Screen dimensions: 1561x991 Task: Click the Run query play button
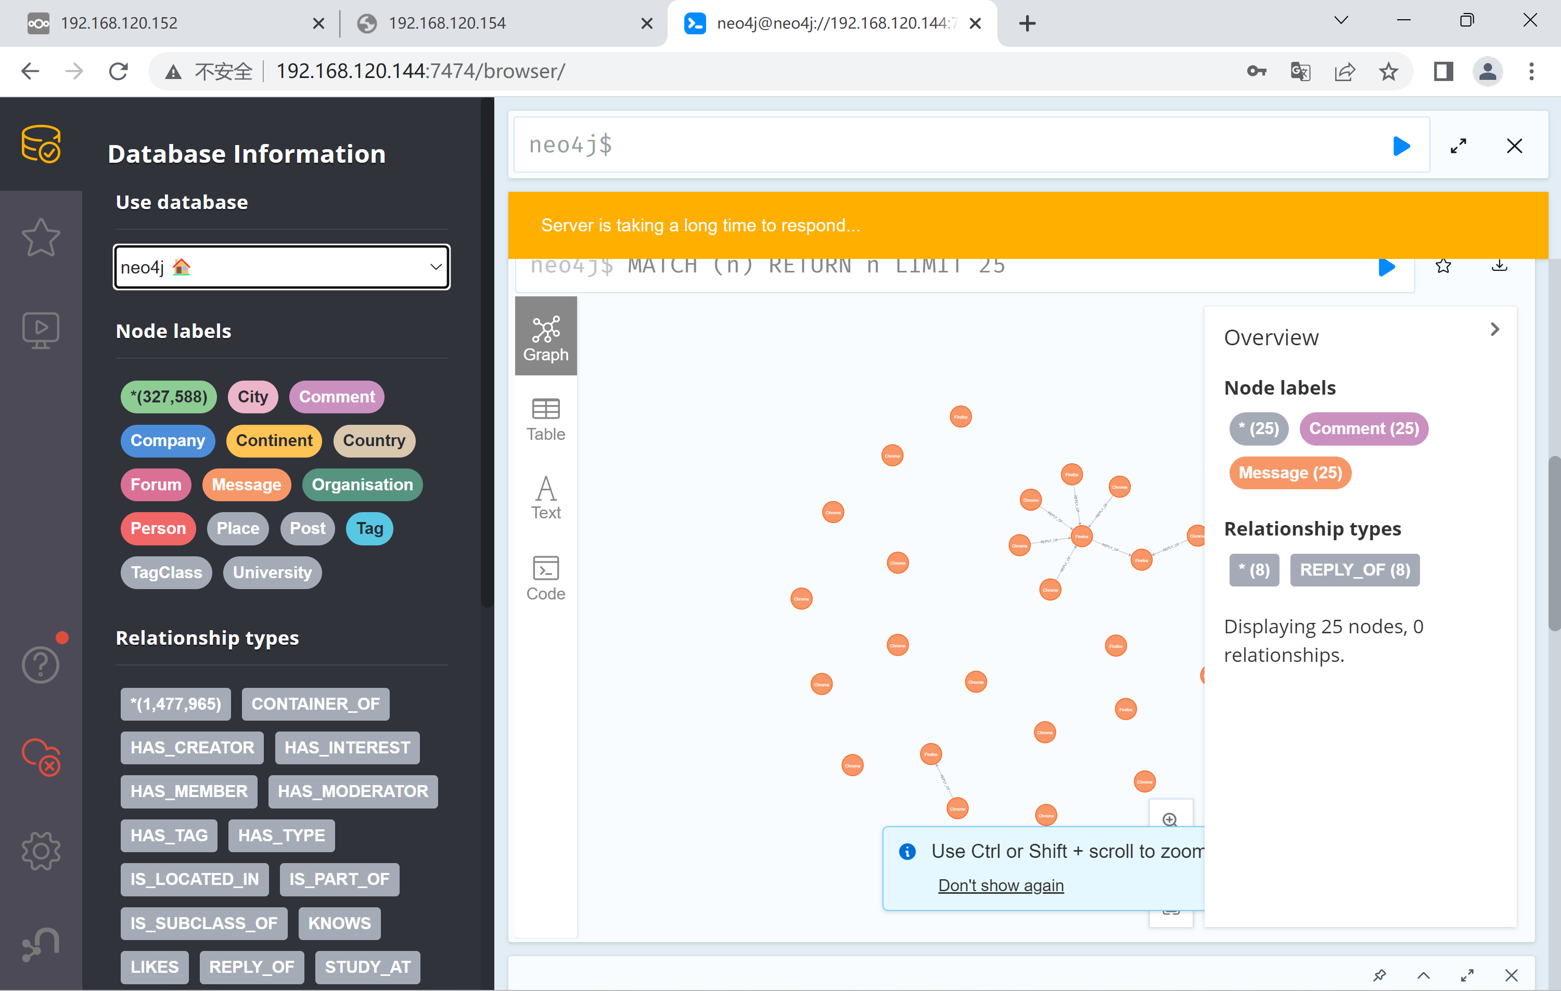click(1402, 146)
